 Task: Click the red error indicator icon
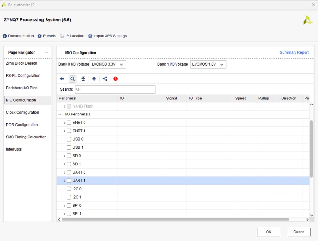click(x=116, y=79)
